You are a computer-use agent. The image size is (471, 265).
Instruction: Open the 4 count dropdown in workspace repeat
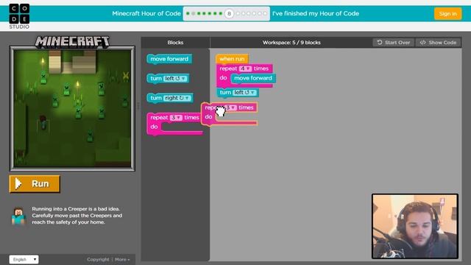[245, 68]
